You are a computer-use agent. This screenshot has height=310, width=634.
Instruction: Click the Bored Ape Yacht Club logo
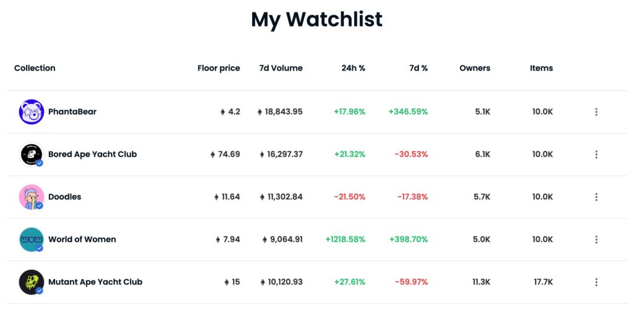click(x=31, y=155)
